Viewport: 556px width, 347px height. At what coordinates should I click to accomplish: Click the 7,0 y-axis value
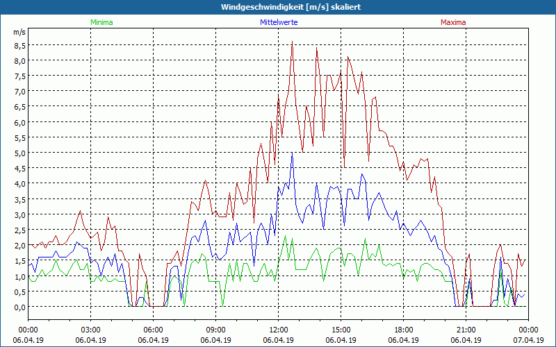tap(19, 92)
